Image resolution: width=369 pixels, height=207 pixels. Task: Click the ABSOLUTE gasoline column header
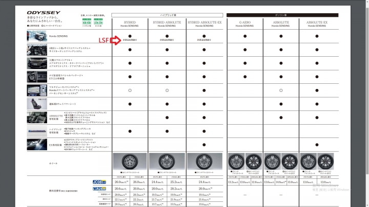point(281,24)
